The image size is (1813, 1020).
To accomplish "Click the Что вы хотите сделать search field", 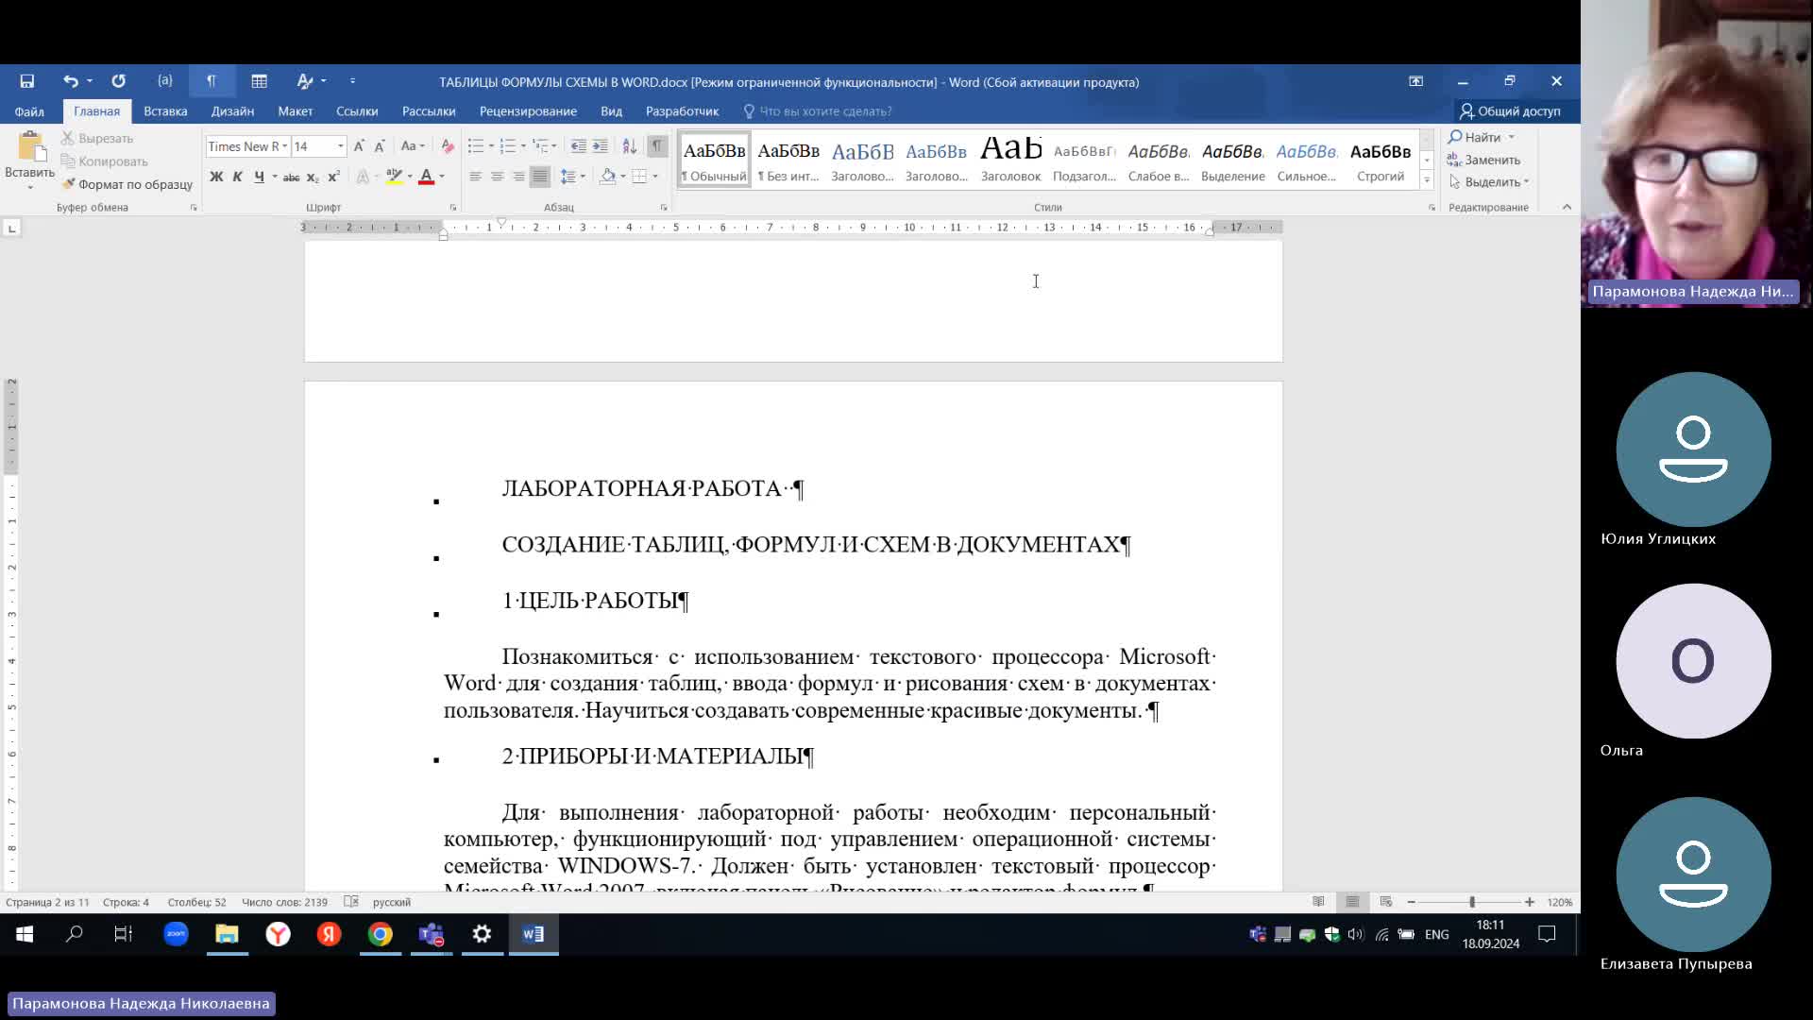I will pos(825,111).
